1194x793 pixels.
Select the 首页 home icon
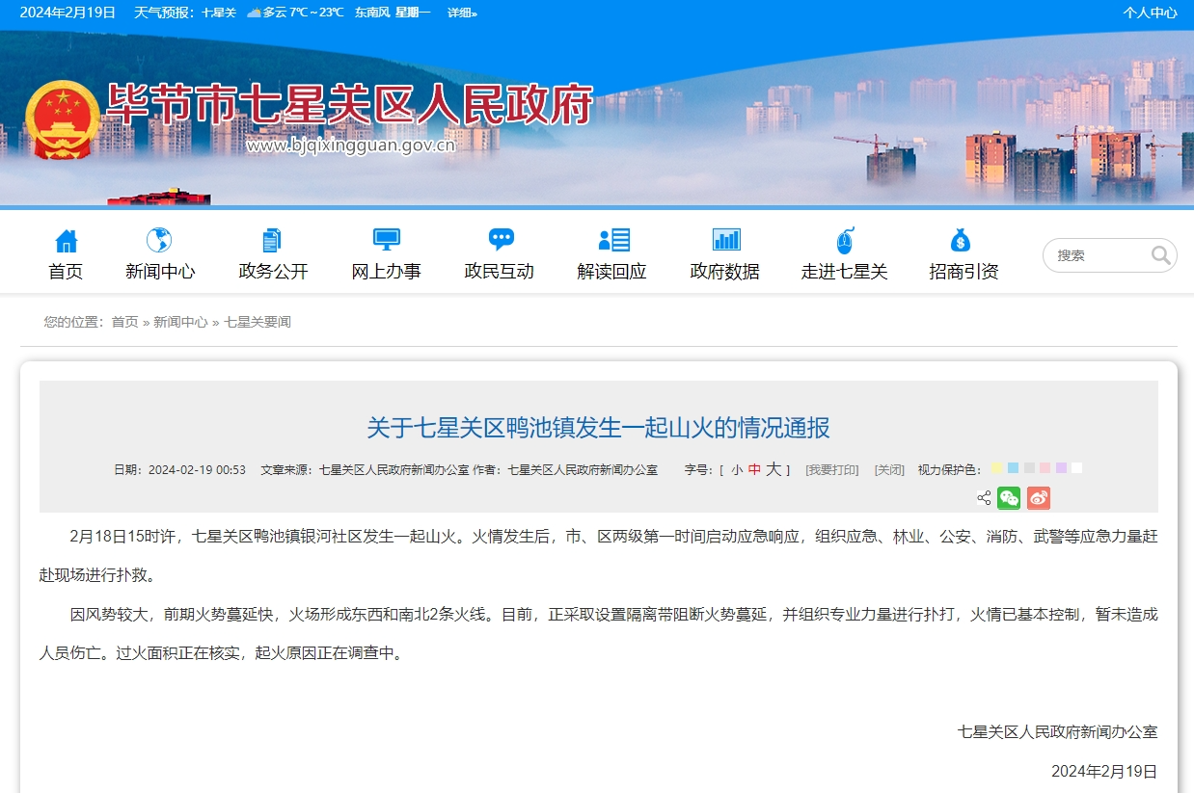pyautogui.click(x=66, y=238)
